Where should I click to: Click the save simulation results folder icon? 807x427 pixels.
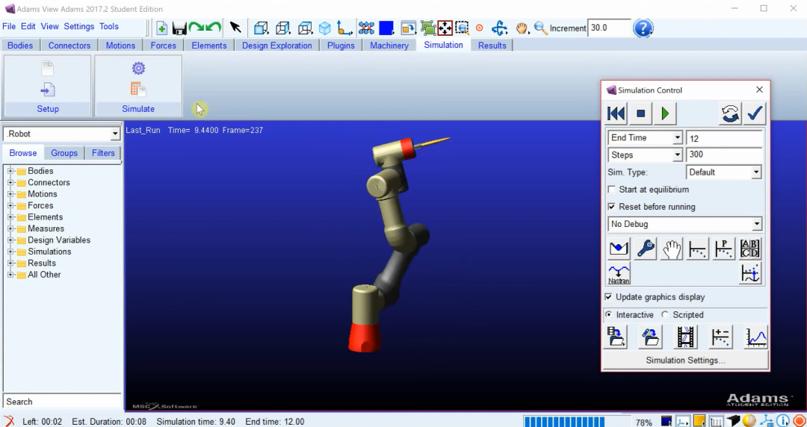click(616, 337)
